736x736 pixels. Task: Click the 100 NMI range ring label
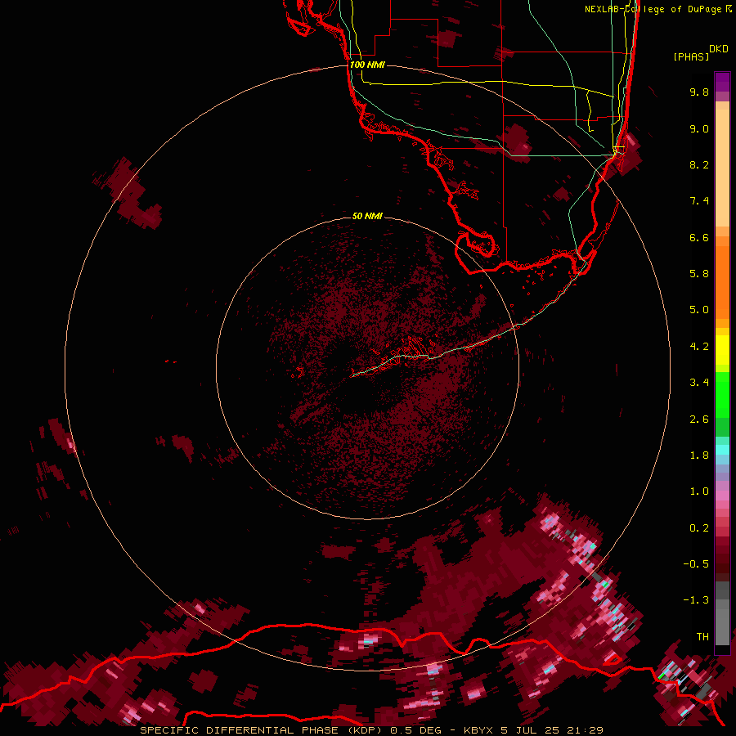point(367,65)
